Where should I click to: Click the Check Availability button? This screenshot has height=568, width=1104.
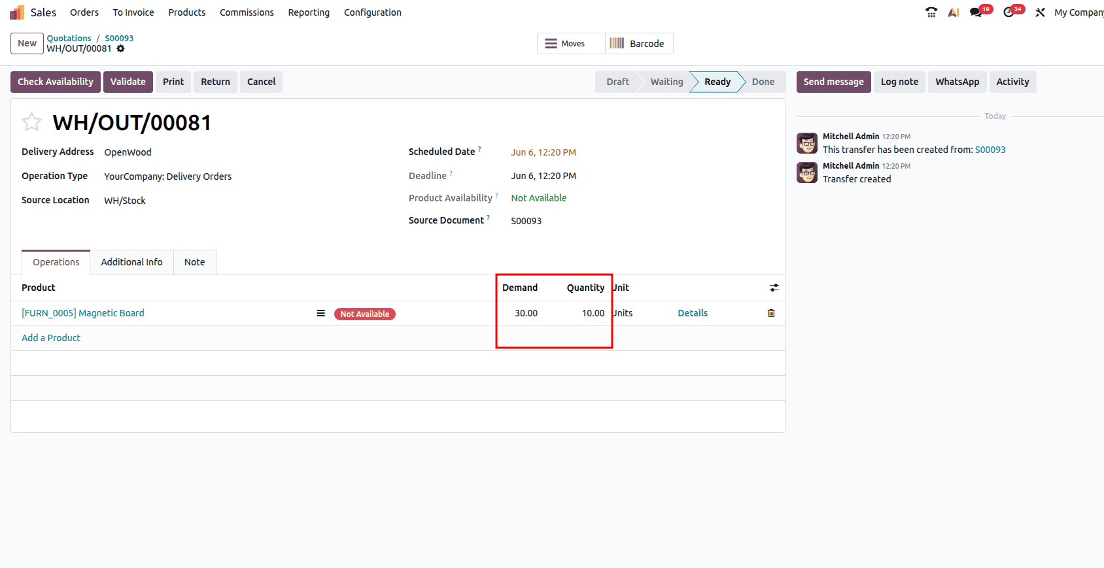(x=56, y=82)
